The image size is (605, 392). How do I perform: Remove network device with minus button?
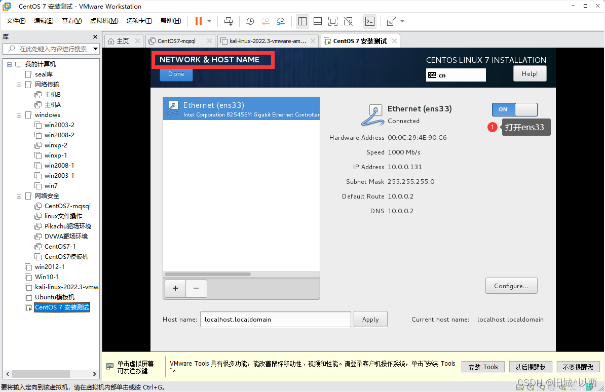pyautogui.click(x=196, y=289)
